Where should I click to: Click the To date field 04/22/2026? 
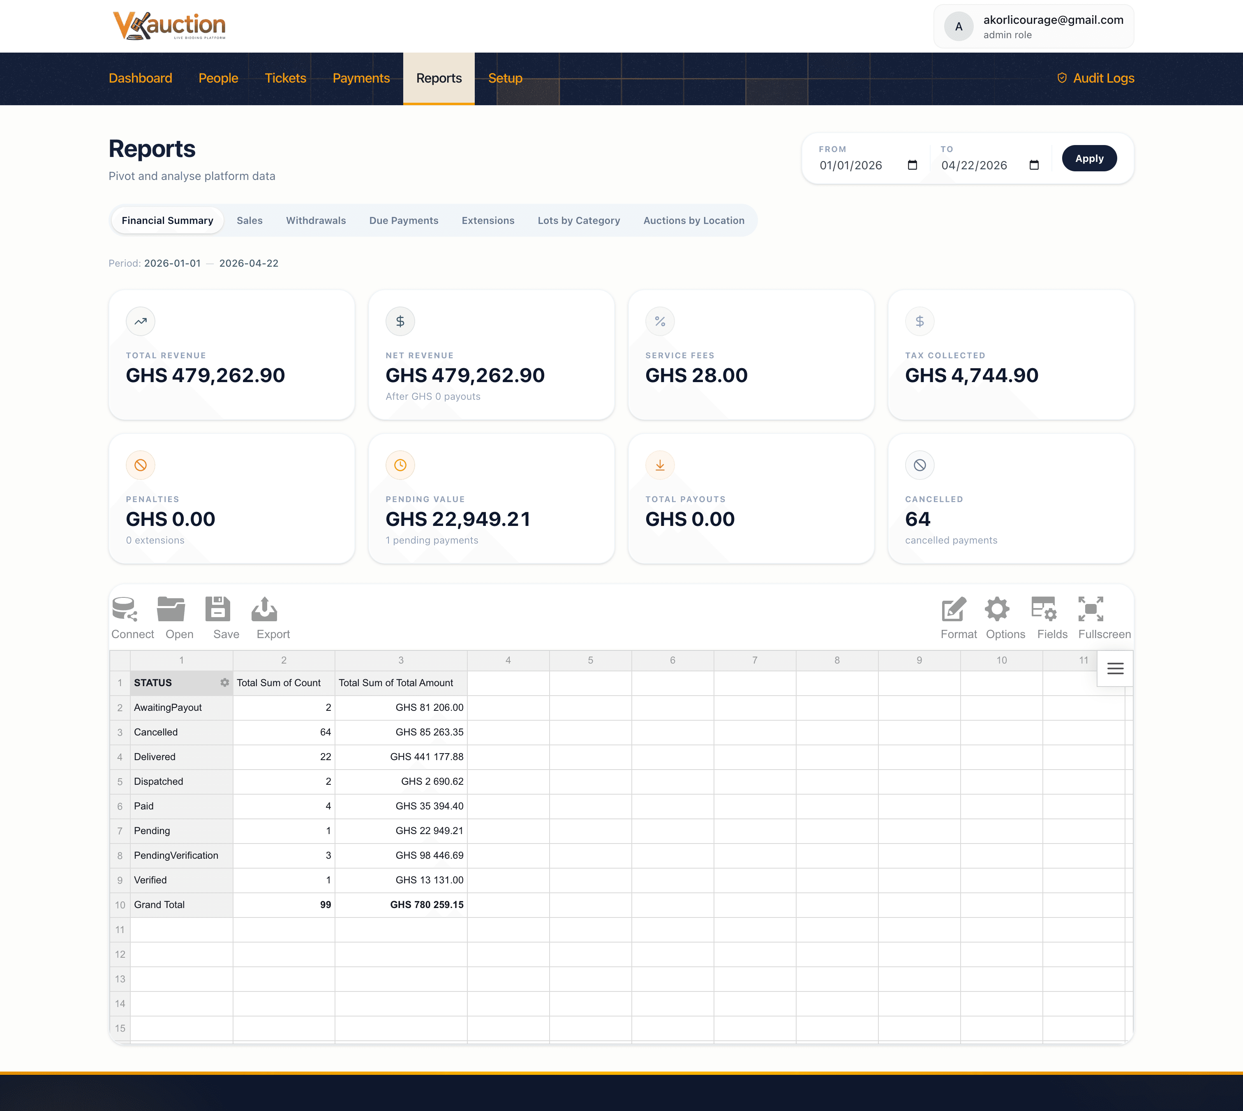click(990, 166)
